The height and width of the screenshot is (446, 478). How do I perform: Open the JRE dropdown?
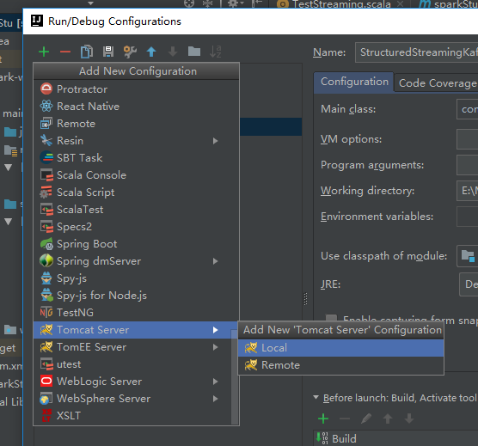click(469, 284)
